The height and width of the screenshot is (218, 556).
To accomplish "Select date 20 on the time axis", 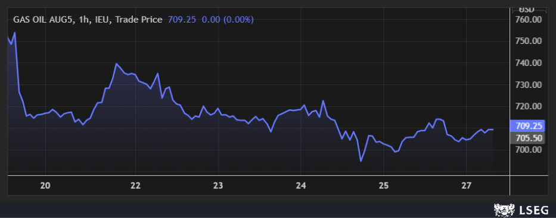I will 45,186.
